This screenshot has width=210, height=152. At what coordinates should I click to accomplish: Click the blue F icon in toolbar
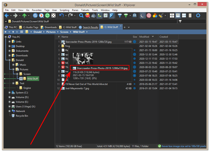112,16
